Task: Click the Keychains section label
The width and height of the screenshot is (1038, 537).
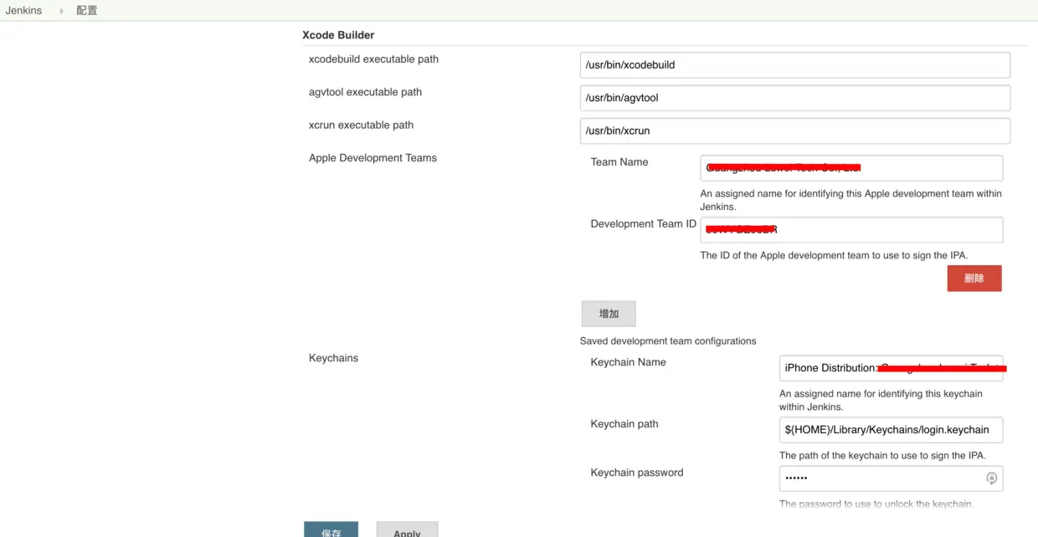Action: pos(333,358)
